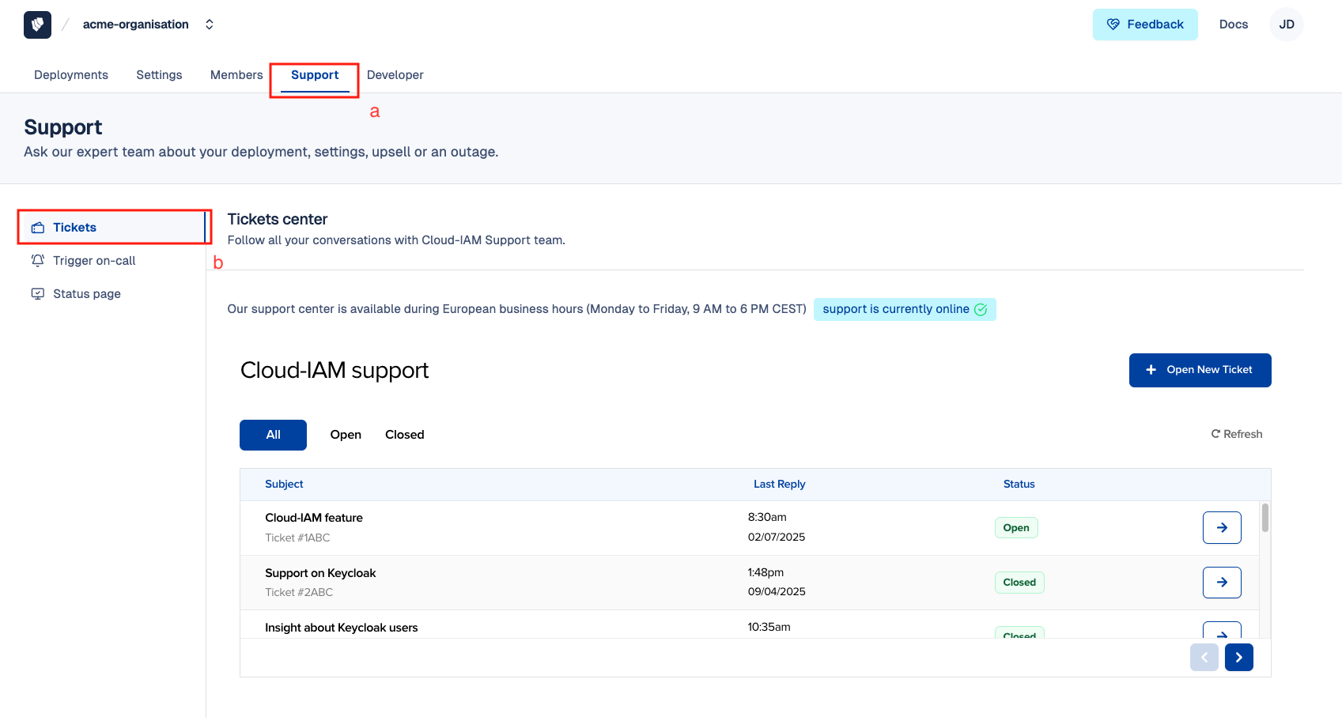Click the Closed badge for Support on Keycloak
Image resolution: width=1342 pixels, height=728 pixels.
(x=1019, y=583)
